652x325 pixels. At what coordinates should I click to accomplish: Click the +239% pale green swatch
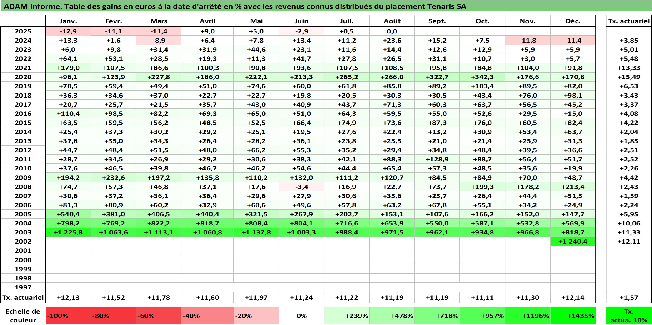pyautogui.click(x=347, y=316)
